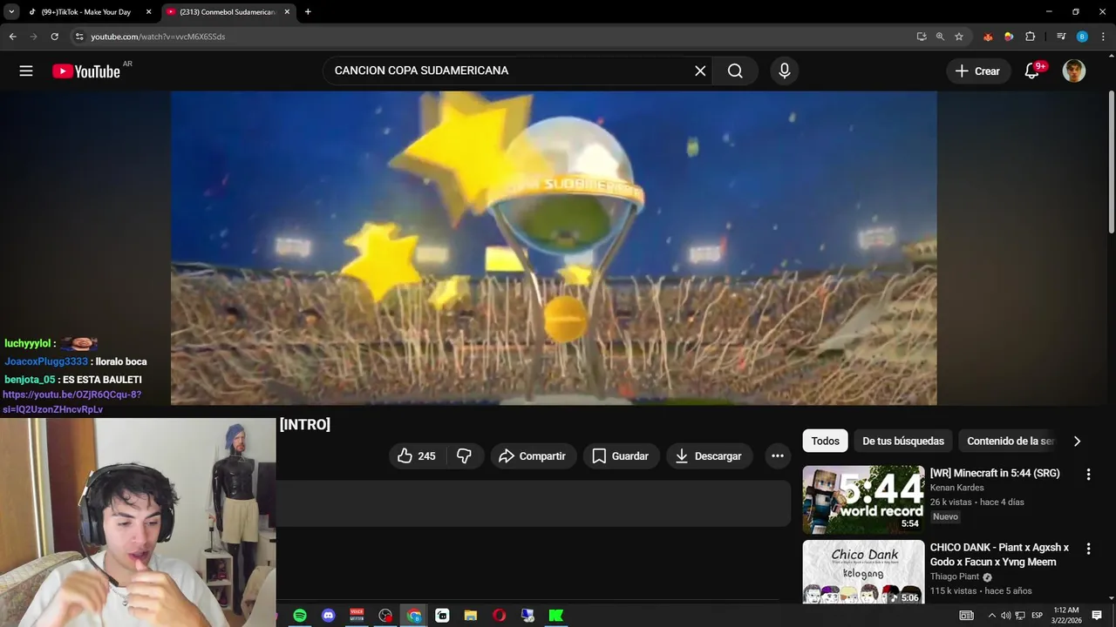Open Windows notification center icon
The image size is (1116, 627).
[x=1097, y=616]
